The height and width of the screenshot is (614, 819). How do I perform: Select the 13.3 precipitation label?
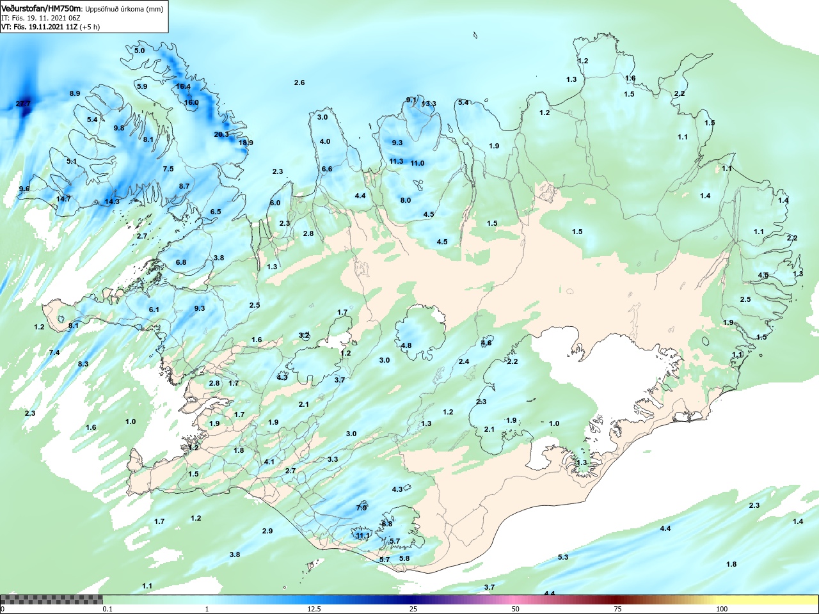click(x=429, y=104)
